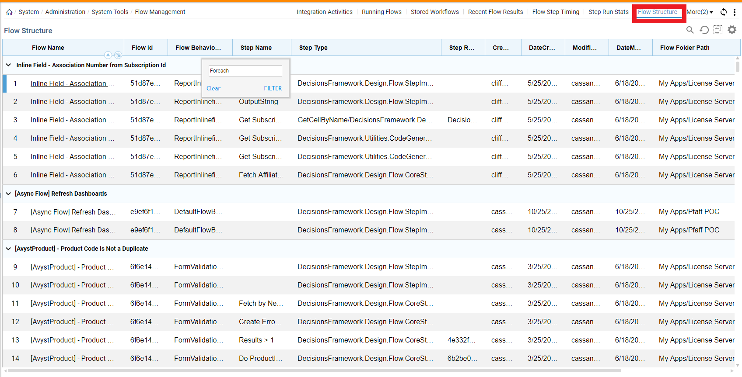
Task: Click the Flow Structure report title
Action: (28, 31)
